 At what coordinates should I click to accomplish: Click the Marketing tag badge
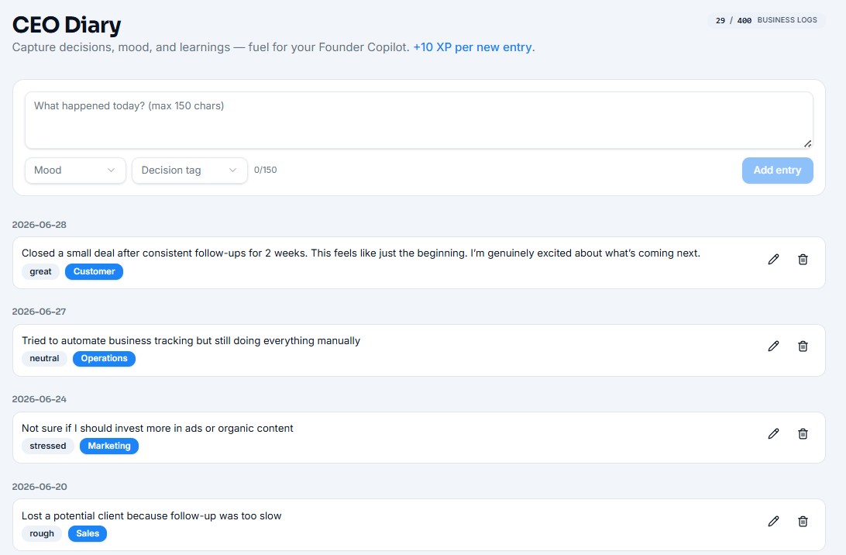pyautogui.click(x=109, y=446)
